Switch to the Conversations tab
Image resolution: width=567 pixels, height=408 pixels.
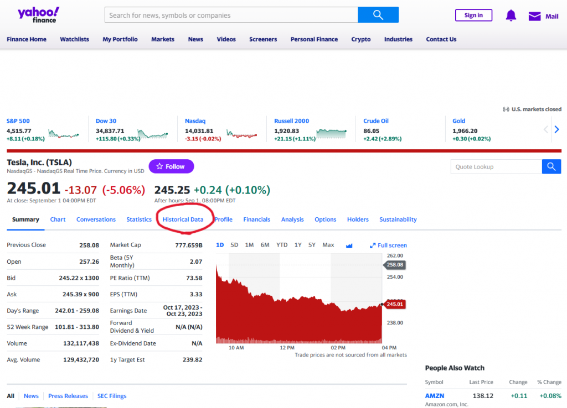(x=96, y=219)
